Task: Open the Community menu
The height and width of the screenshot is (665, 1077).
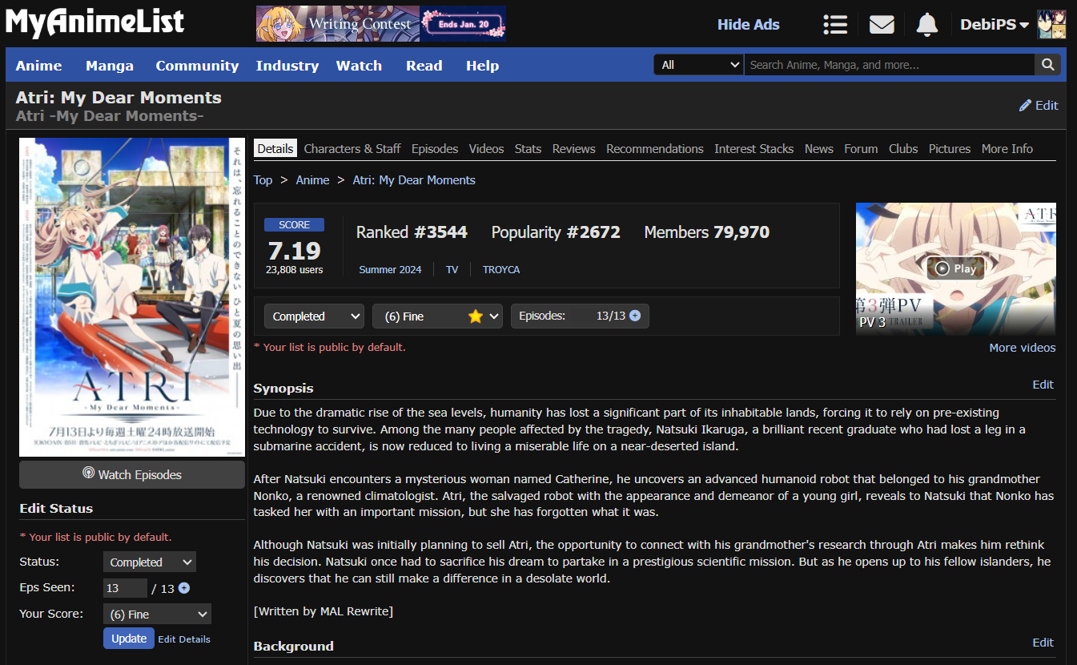Action: click(x=197, y=66)
